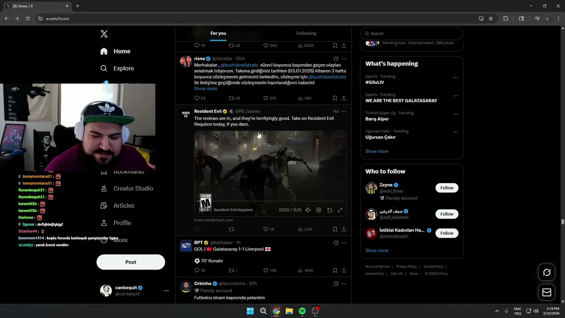This screenshot has width=565, height=318.
Task: Switch to the For you tab
Action: coord(218,33)
